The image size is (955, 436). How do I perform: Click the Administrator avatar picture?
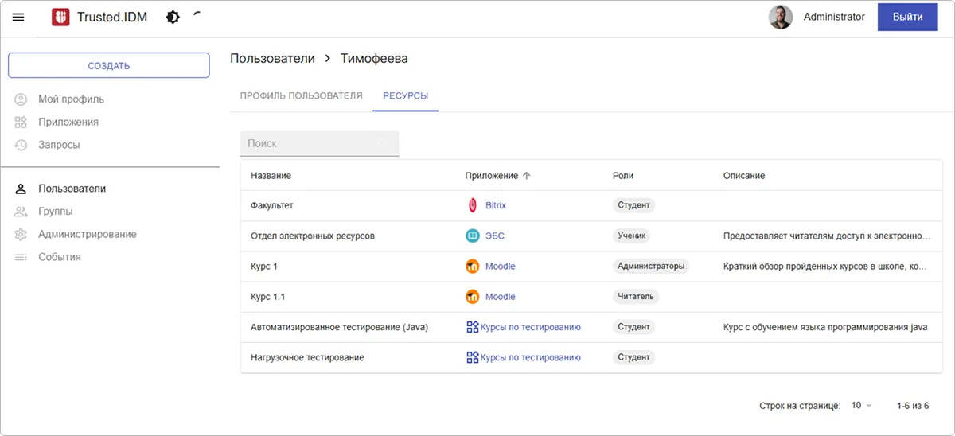780,18
